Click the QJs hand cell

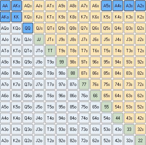39,28
